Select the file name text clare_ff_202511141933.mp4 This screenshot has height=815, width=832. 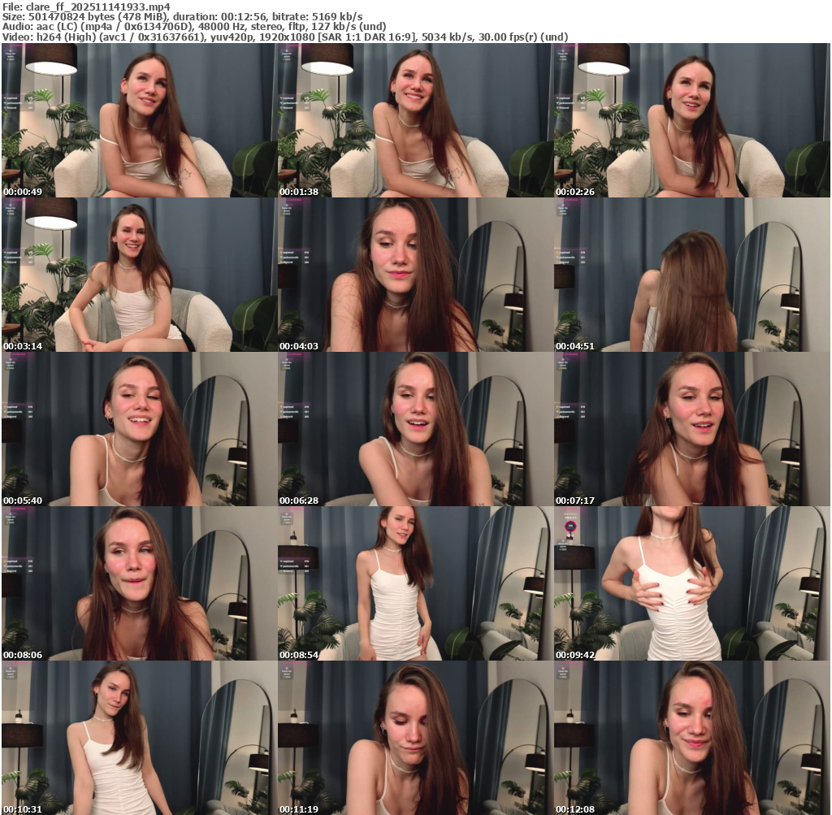98,7
